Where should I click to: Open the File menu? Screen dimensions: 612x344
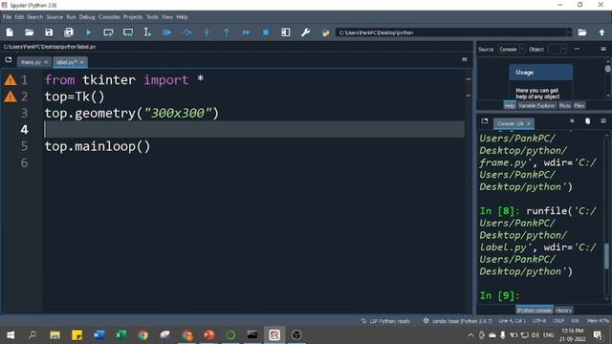coord(7,17)
